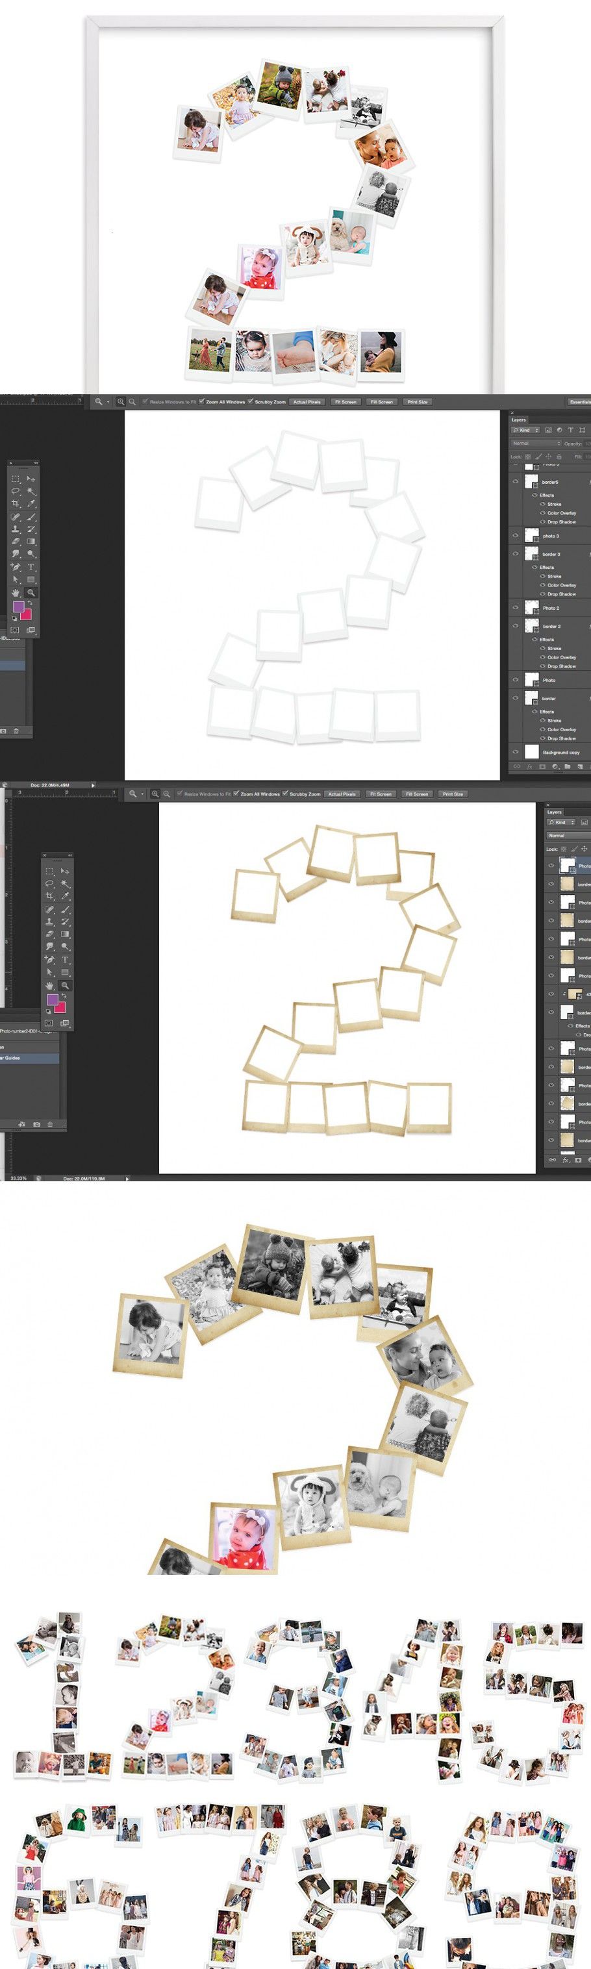Open Normal blend mode dropdown in white-frames panel

coord(536,444)
